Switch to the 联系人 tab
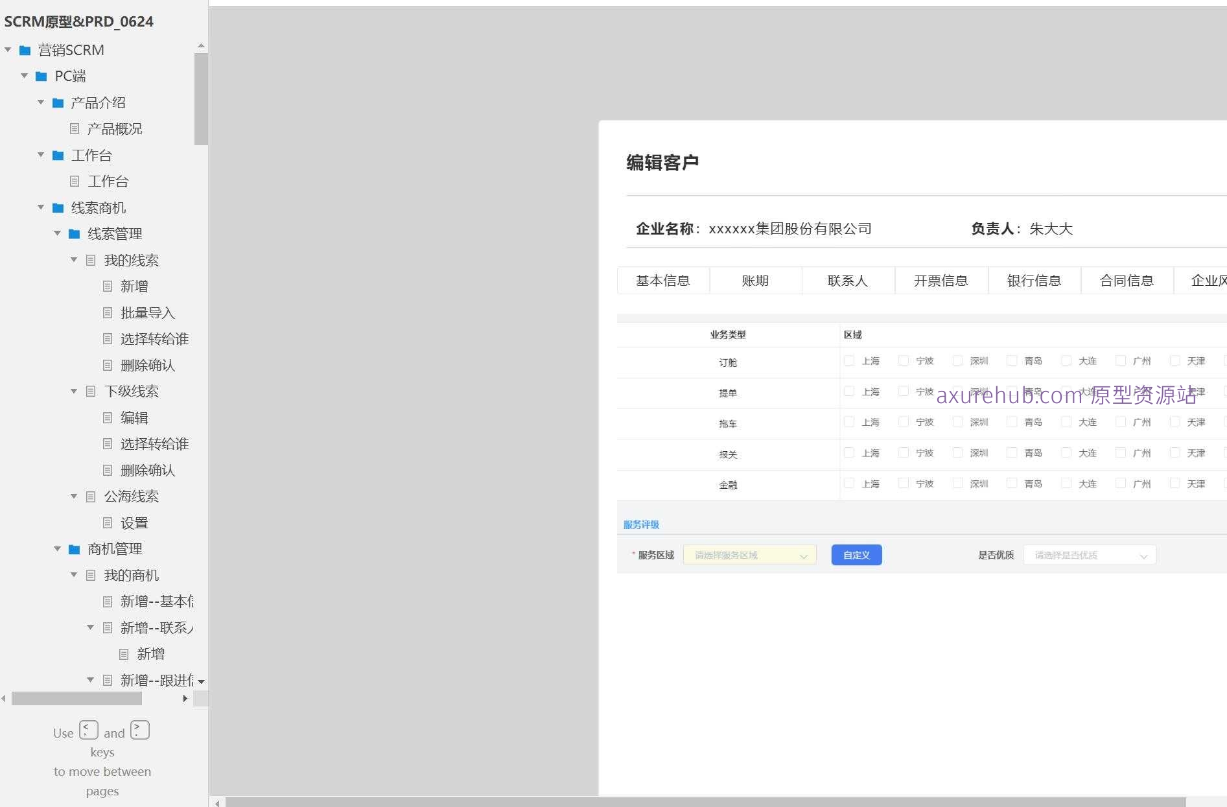The width and height of the screenshot is (1227, 807). coord(848,280)
